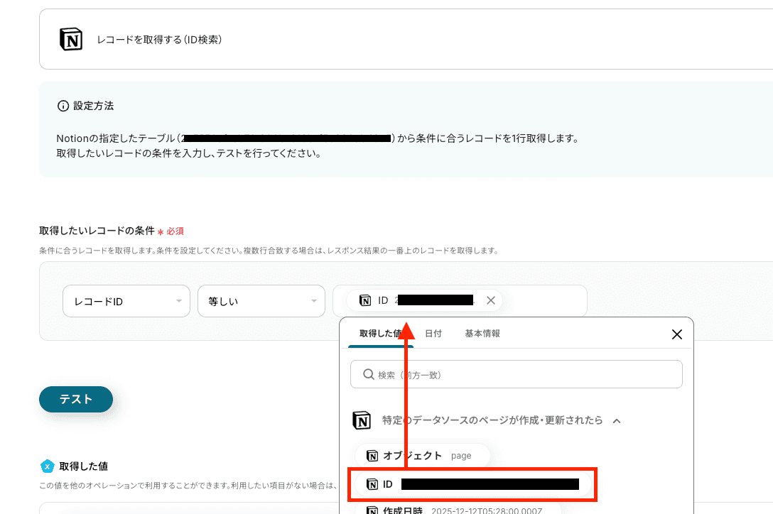Image resolution: width=773 pixels, height=514 pixels.
Task: Pick the 作成日時 value entry
Action: [x=458, y=509]
